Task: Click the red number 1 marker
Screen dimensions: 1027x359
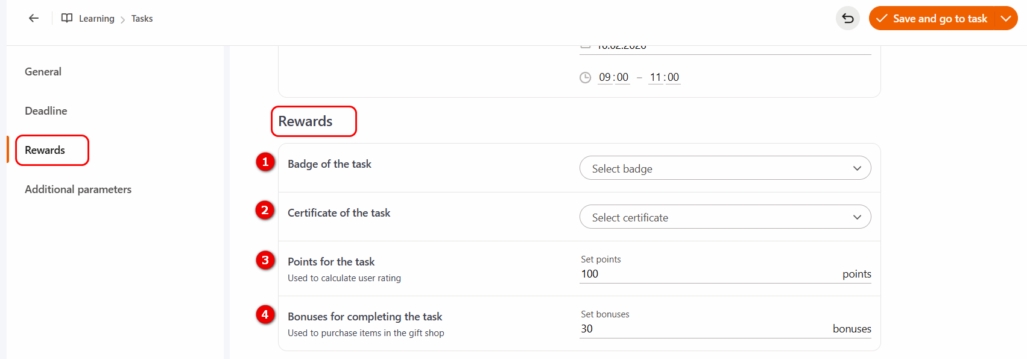Action: point(265,162)
